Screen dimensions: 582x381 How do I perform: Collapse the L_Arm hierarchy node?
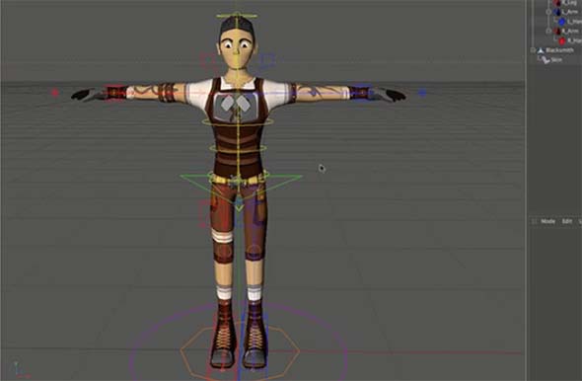(x=548, y=12)
